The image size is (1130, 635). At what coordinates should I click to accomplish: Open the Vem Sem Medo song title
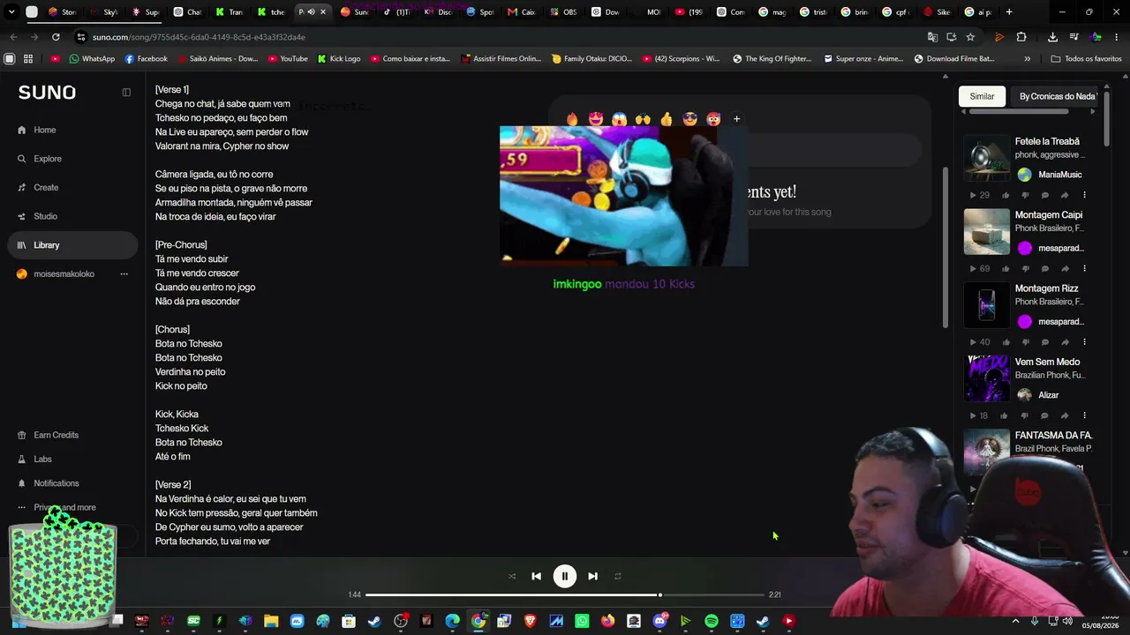[1048, 362]
